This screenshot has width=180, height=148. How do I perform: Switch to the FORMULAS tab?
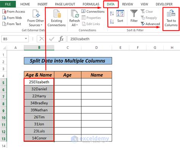point(91,4)
